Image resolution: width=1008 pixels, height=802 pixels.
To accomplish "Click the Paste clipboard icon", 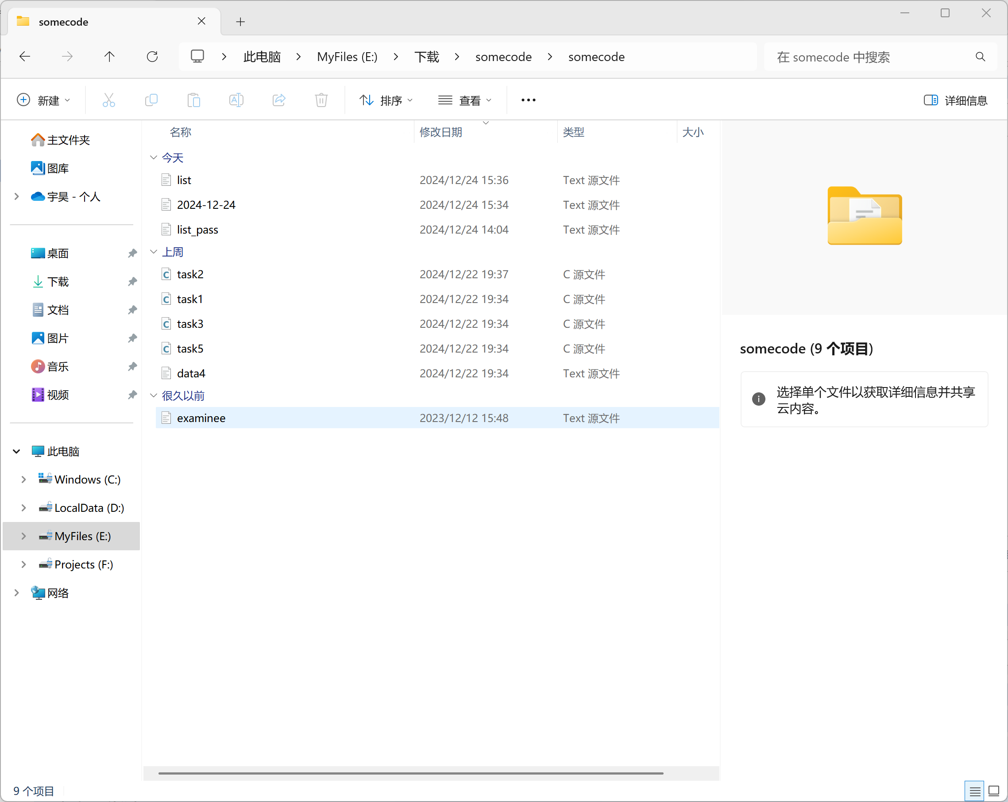I will tap(193, 100).
